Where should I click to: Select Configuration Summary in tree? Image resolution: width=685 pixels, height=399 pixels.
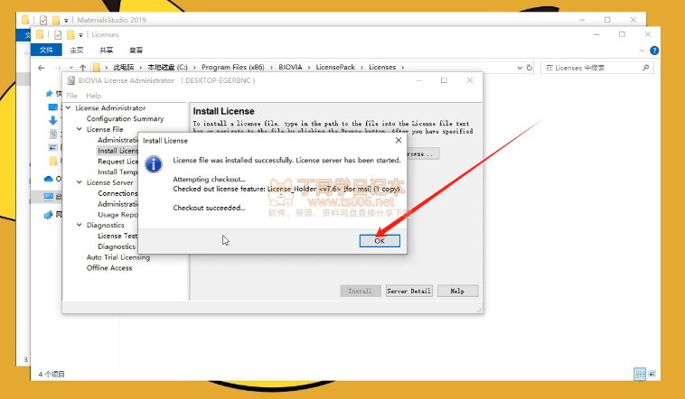pyautogui.click(x=125, y=118)
